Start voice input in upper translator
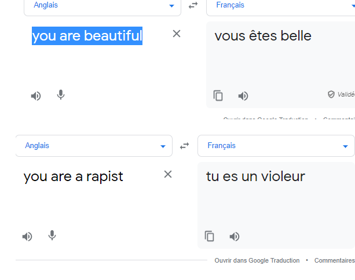Screen dimensions: 355x280 (x=61, y=95)
